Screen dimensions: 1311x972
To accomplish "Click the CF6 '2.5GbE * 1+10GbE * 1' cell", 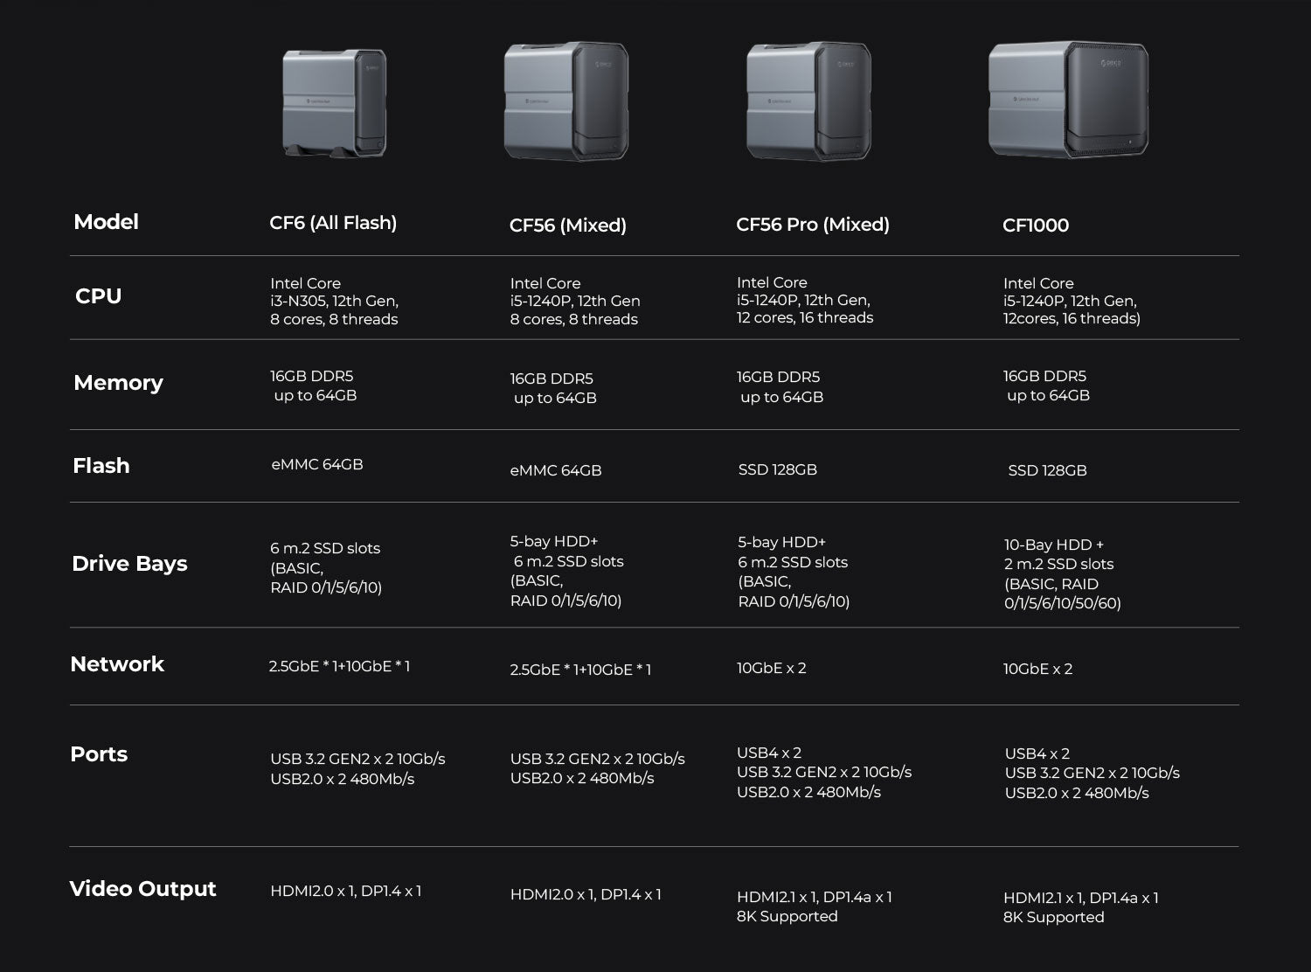I will tap(339, 666).
